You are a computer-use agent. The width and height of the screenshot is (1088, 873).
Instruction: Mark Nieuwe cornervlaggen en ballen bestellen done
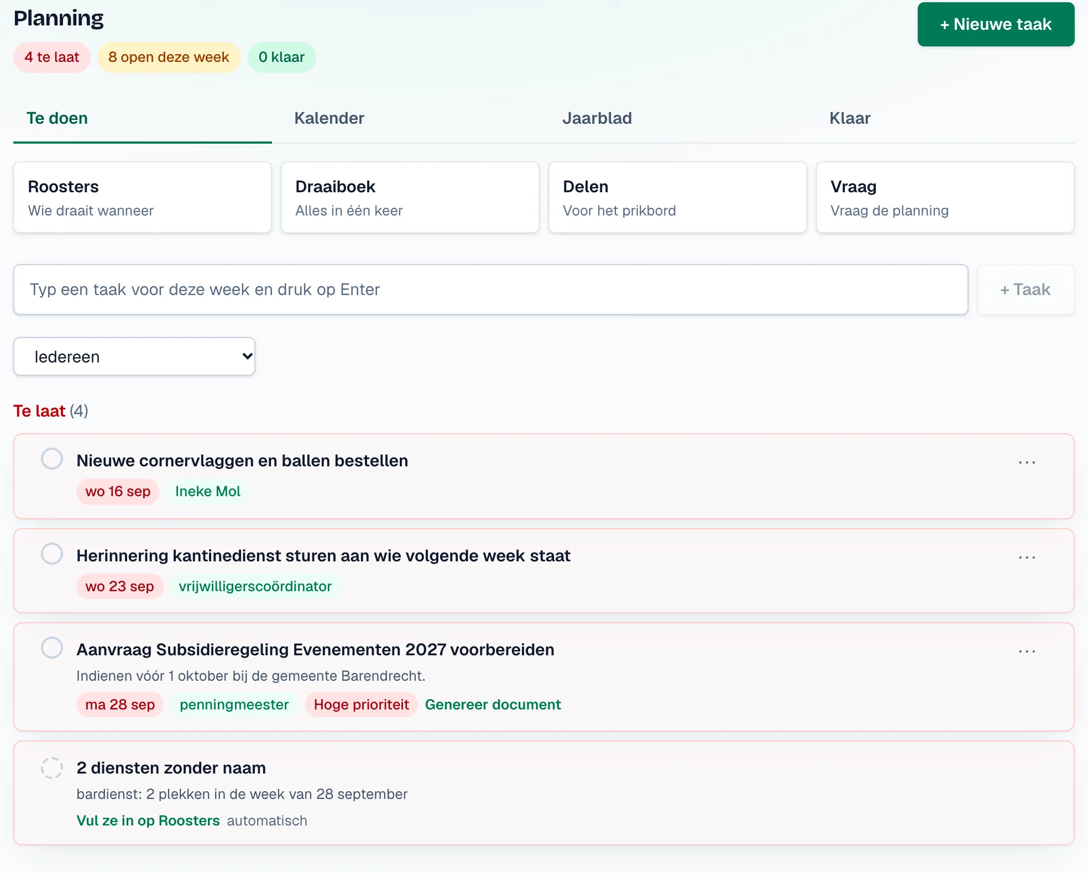52,459
